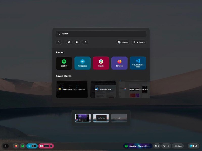Click the Telegram icon in the blue taskbar group
202x151 pixels.
coord(29,146)
